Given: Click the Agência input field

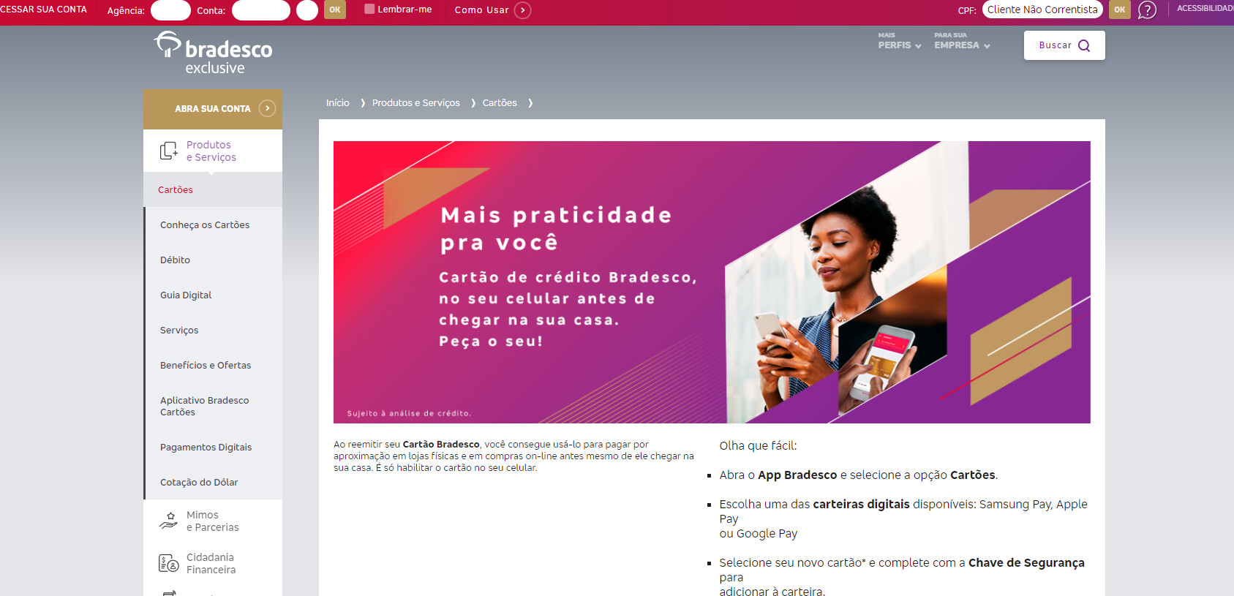Looking at the screenshot, I should point(170,10).
